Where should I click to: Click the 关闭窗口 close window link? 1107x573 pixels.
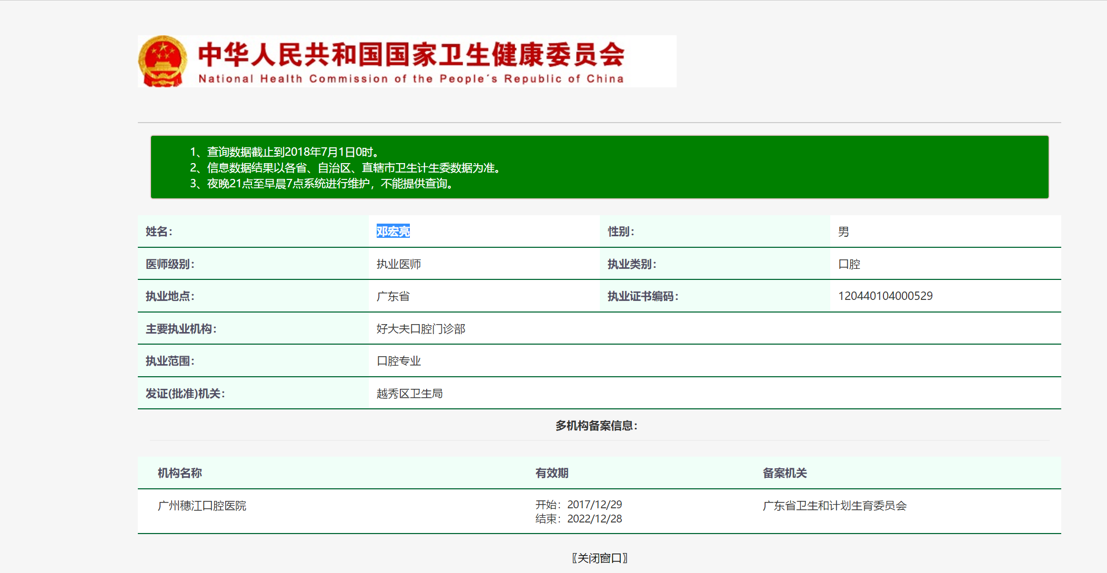click(x=599, y=558)
